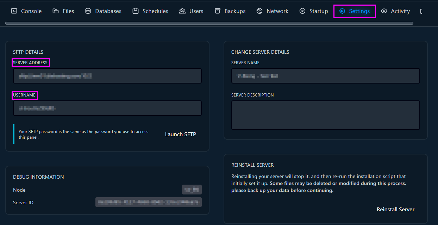Click into the Server Description text area

[x=325, y=115]
